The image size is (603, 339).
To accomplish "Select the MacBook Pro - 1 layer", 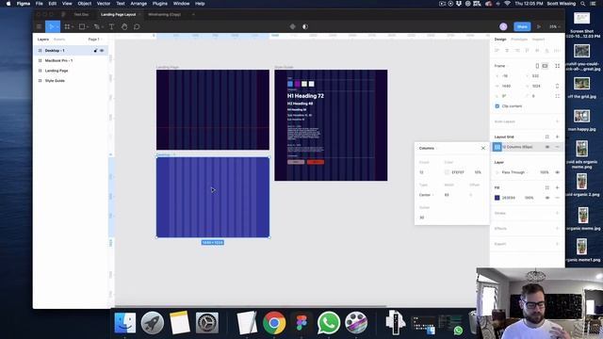I will pos(58,60).
